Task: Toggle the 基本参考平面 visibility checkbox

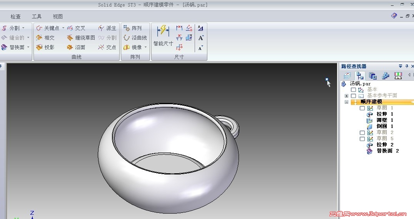Action: tap(353, 96)
